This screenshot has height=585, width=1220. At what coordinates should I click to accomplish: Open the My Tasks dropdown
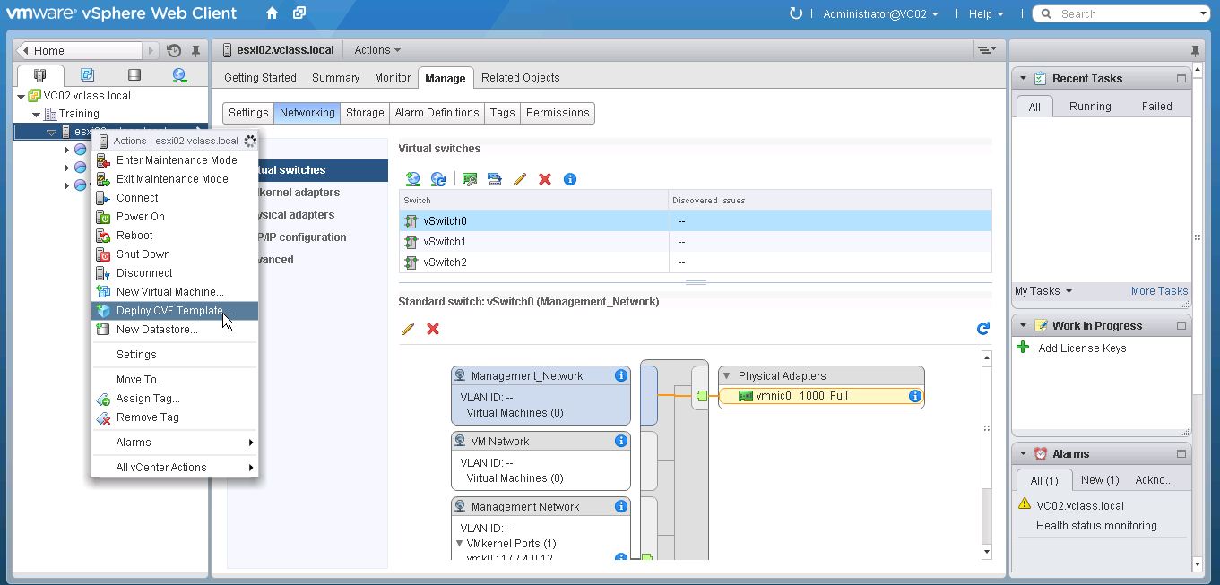(1043, 291)
